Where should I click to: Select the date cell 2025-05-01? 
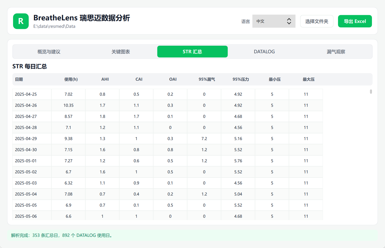[x=32, y=161]
